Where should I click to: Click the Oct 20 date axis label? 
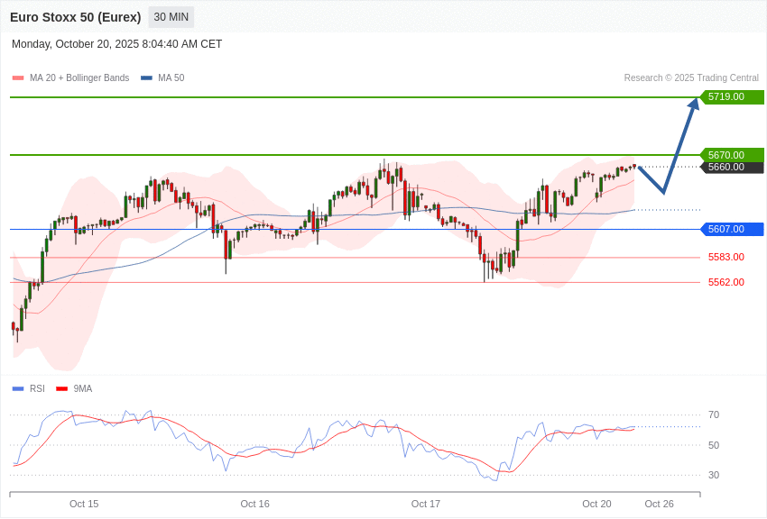click(596, 504)
